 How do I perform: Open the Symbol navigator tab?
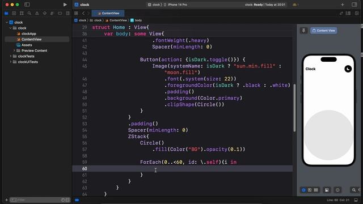click(x=22, y=14)
